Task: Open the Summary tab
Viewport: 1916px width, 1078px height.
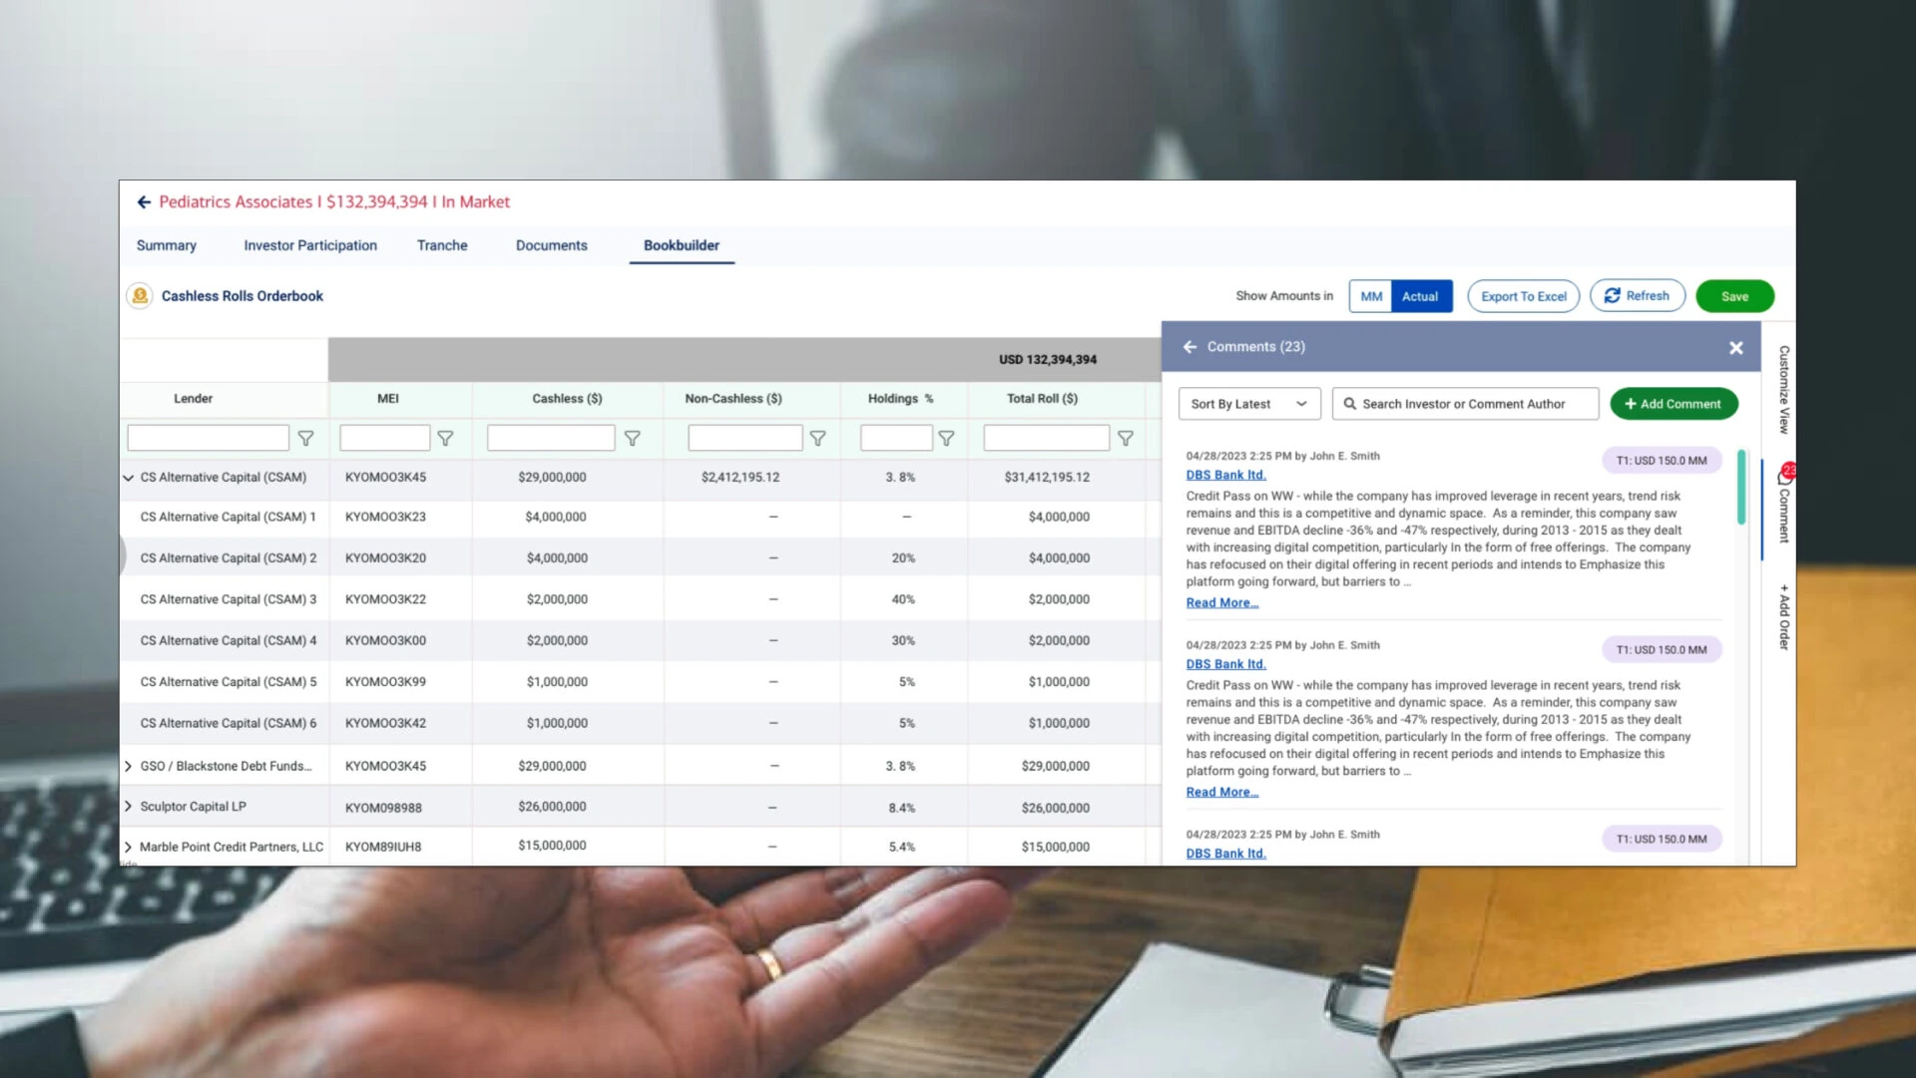Action: pos(167,246)
